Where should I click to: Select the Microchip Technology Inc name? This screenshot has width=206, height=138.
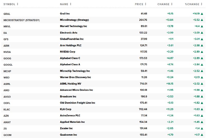75,71
